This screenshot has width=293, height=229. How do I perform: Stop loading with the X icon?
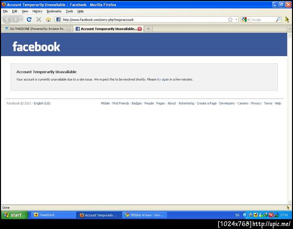coord(39,20)
